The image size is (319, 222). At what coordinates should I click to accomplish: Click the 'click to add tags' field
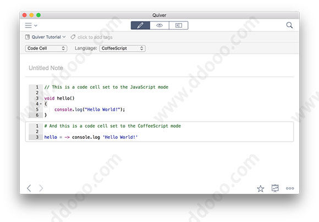95,37
